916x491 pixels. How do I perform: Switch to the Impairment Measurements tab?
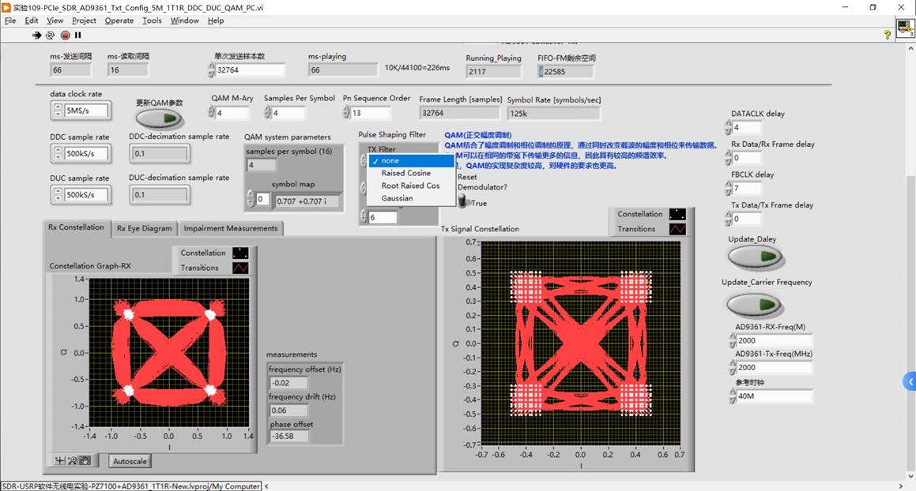pyautogui.click(x=231, y=228)
